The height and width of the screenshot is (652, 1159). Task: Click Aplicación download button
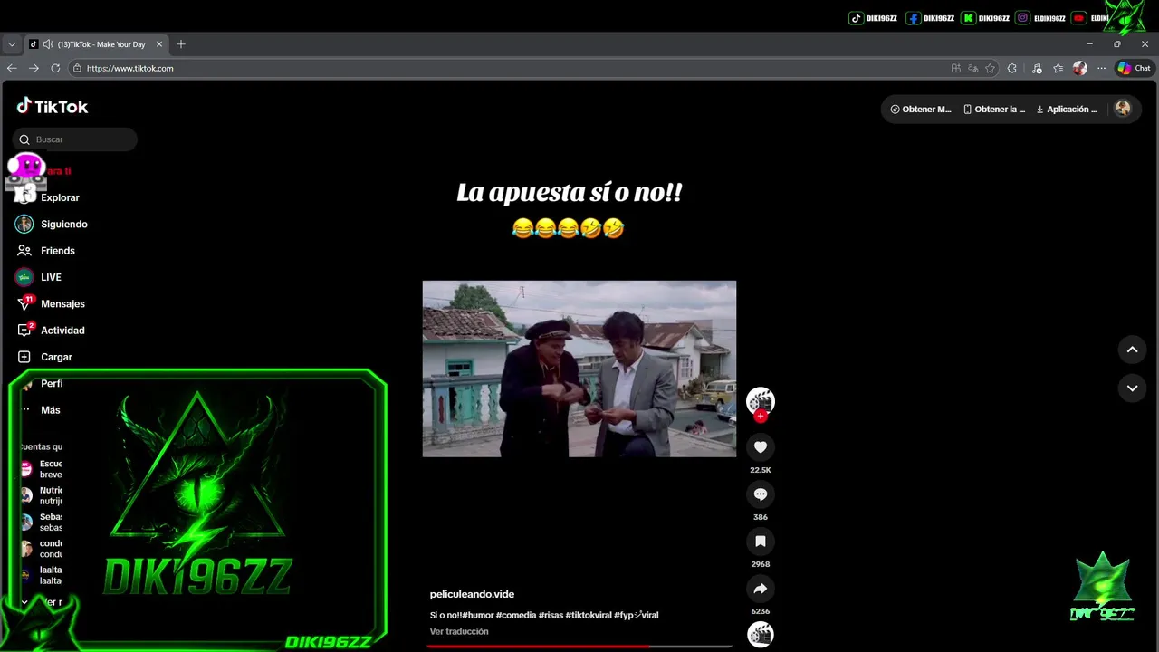pyautogui.click(x=1067, y=110)
